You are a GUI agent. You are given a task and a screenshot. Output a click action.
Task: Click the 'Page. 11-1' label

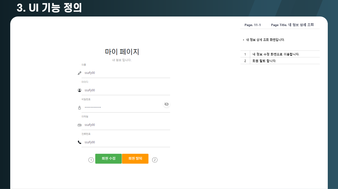[253, 25]
